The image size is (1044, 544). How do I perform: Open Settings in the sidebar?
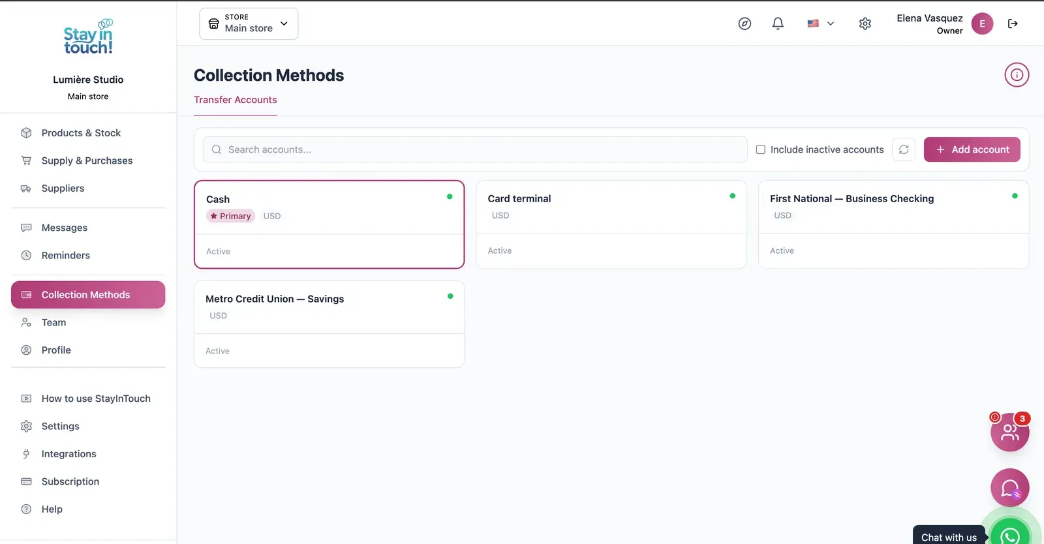pyautogui.click(x=88, y=426)
